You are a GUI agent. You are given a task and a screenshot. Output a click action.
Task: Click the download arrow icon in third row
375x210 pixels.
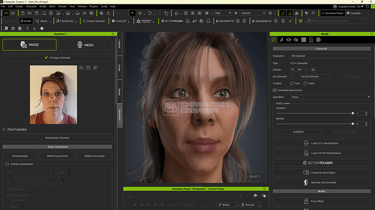34,28
